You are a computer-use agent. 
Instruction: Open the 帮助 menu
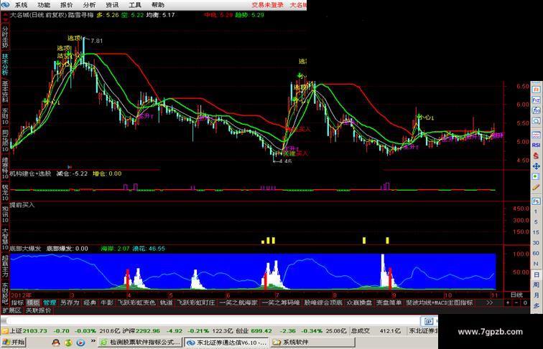tap(158, 5)
